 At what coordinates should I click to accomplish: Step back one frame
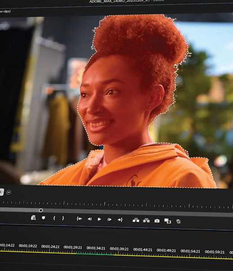89,219
